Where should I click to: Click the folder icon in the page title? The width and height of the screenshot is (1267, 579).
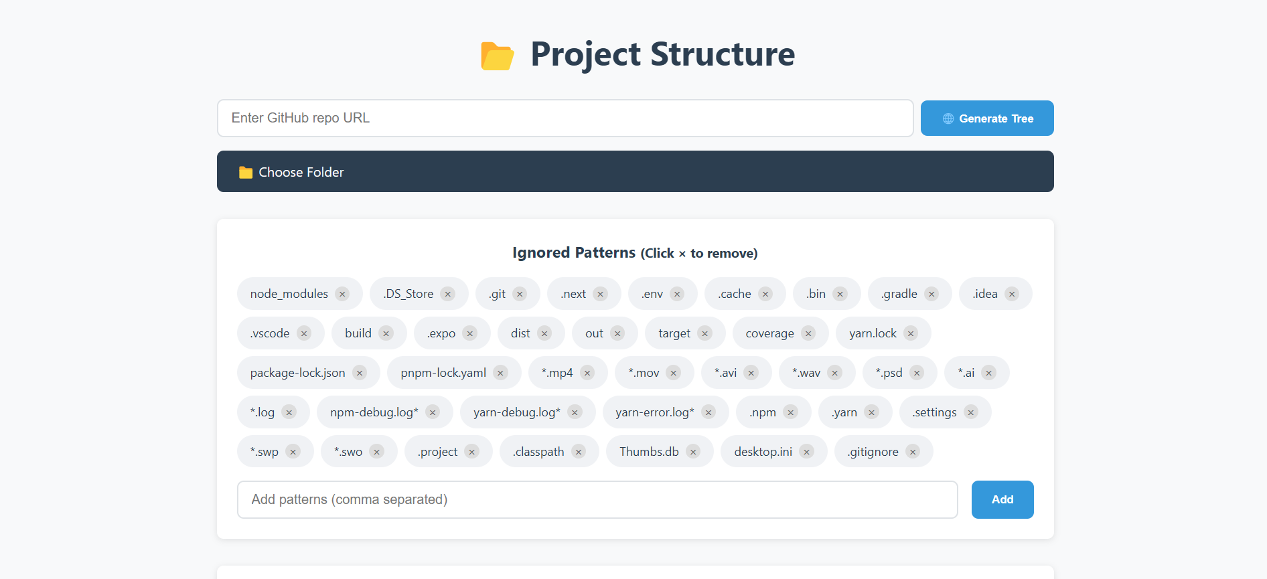coord(497,56)
